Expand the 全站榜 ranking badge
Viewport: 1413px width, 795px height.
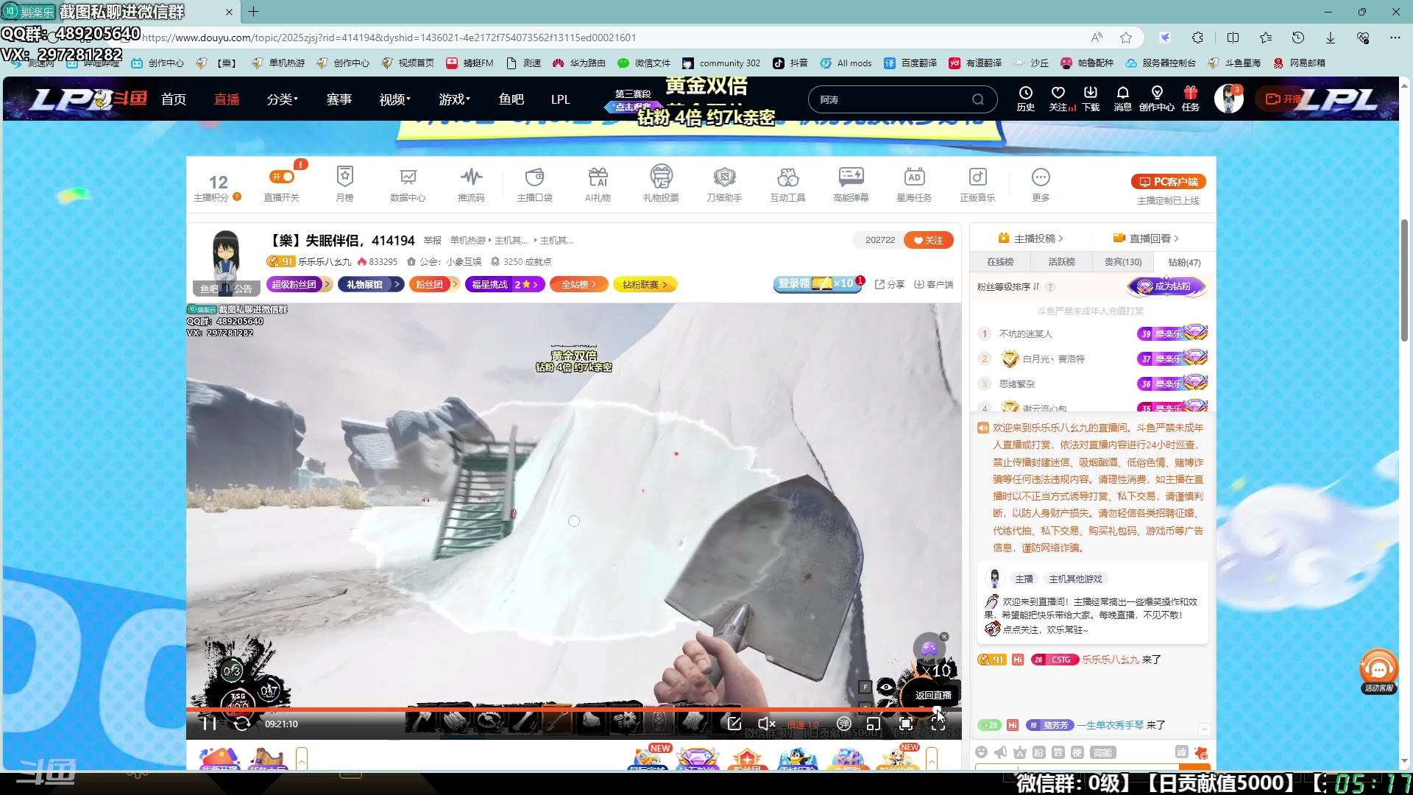click(578, 284)
